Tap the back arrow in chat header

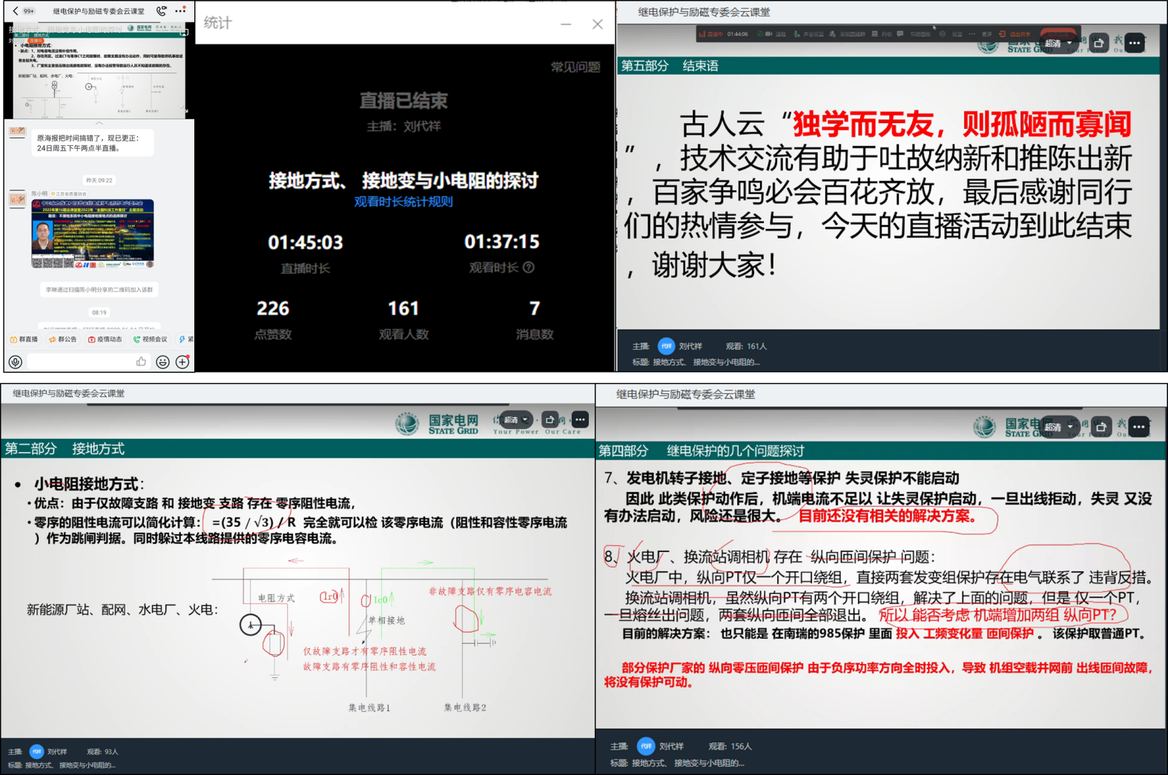[x=16, y=11]
